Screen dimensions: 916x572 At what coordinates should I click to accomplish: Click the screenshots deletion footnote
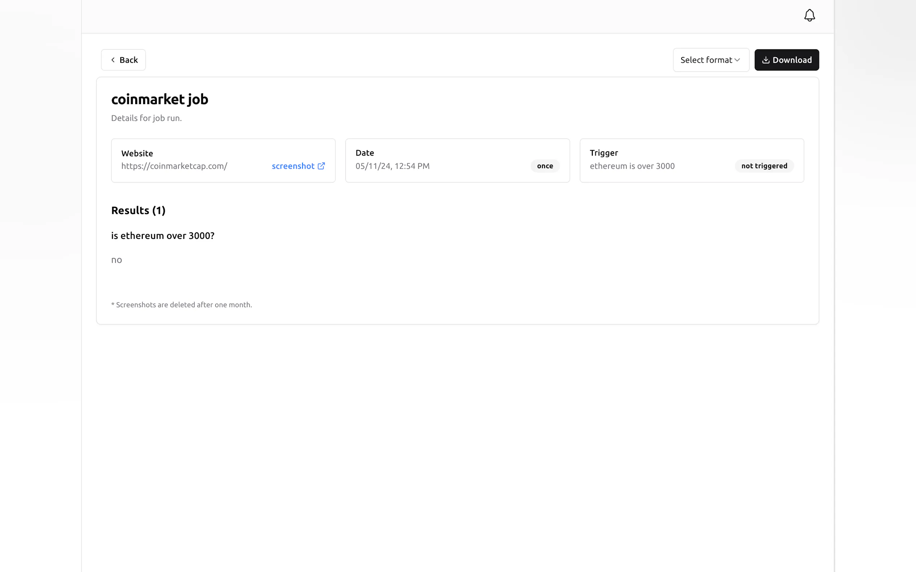tap(181, 305)
